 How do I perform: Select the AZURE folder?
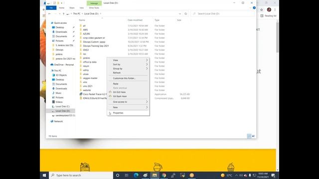pyautogui.click(x=86, y=34)
